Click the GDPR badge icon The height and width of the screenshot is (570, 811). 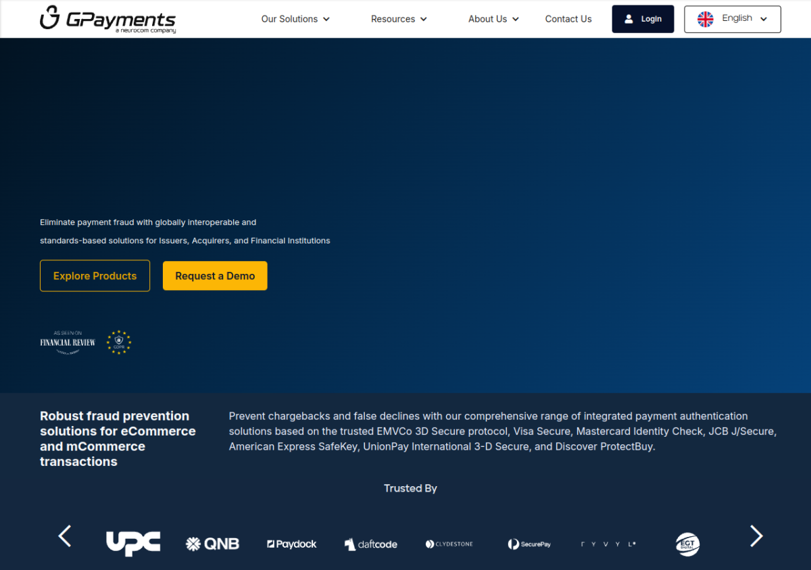[x=119, y=342]
